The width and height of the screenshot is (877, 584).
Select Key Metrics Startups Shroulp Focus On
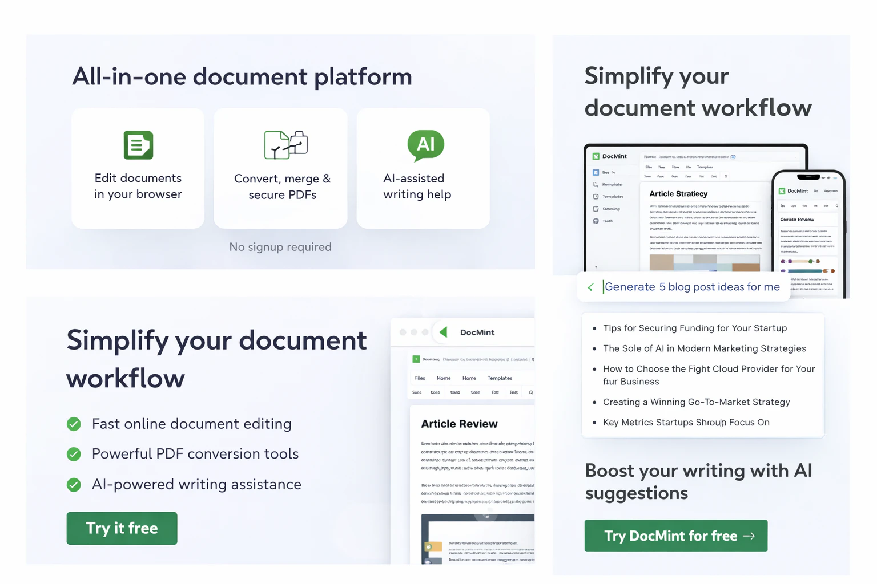[x=686, y=423]
